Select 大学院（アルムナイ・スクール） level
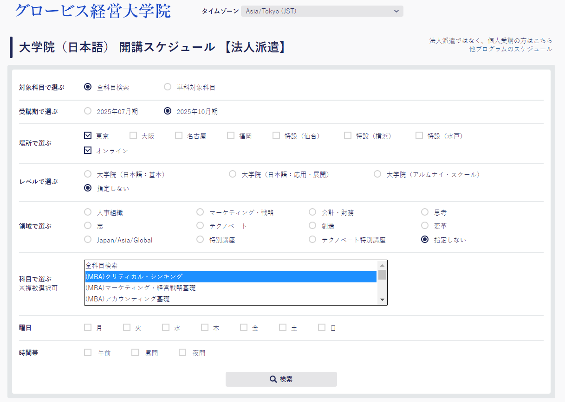 (377, 174)
